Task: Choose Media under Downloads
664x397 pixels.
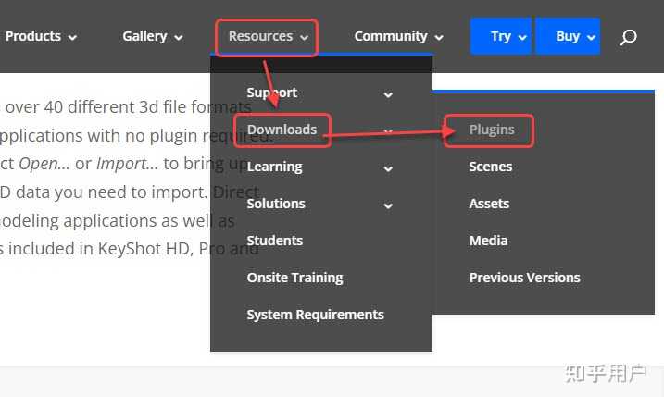Action: click(x=488, y=241)
